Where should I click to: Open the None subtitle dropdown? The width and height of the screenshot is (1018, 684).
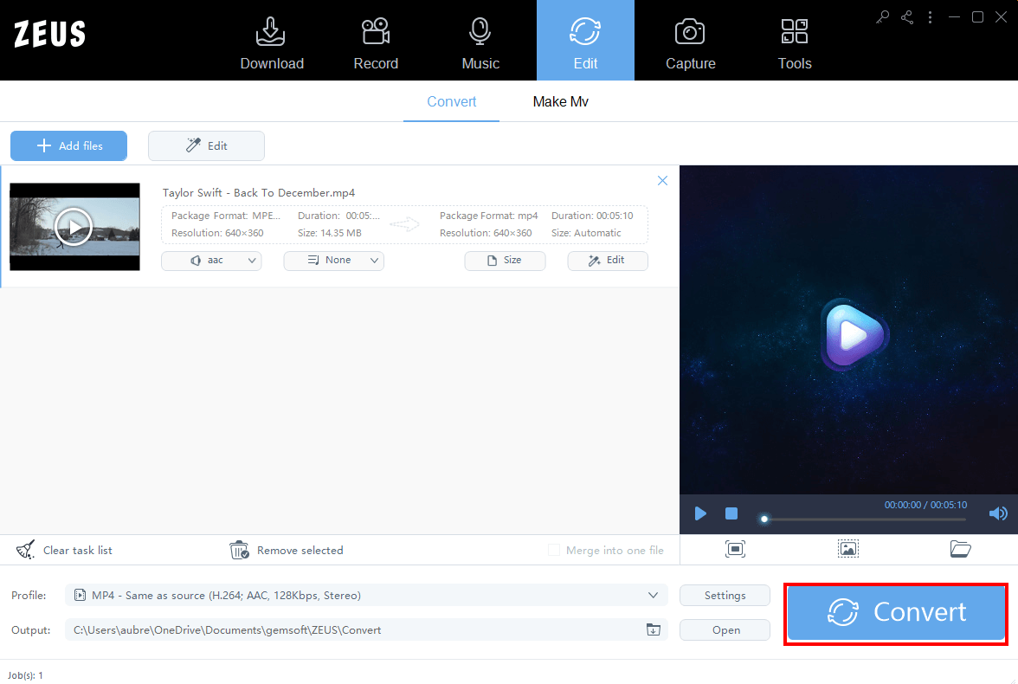334,261
